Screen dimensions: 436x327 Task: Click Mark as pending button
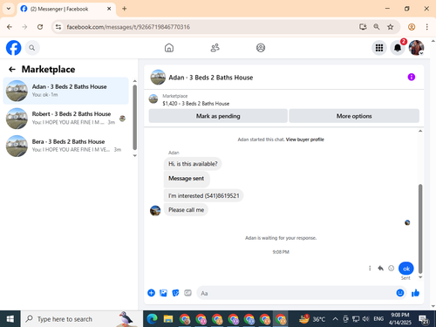pyautogui.click(x=218, y=116)
